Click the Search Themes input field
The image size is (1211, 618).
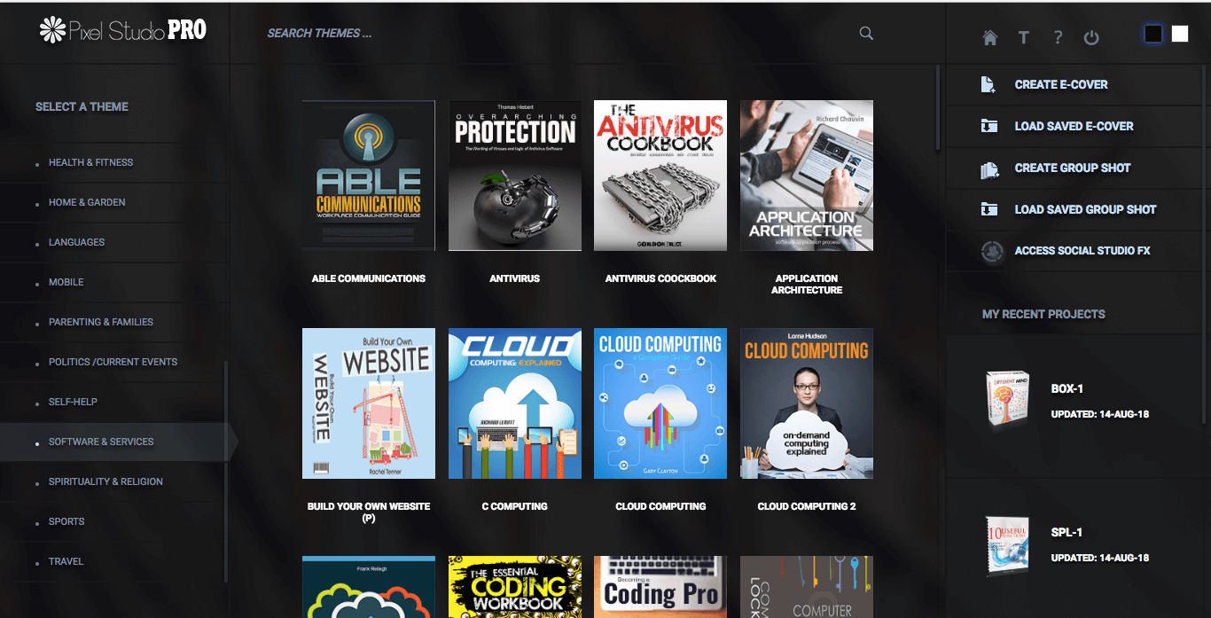coord(559,34)
